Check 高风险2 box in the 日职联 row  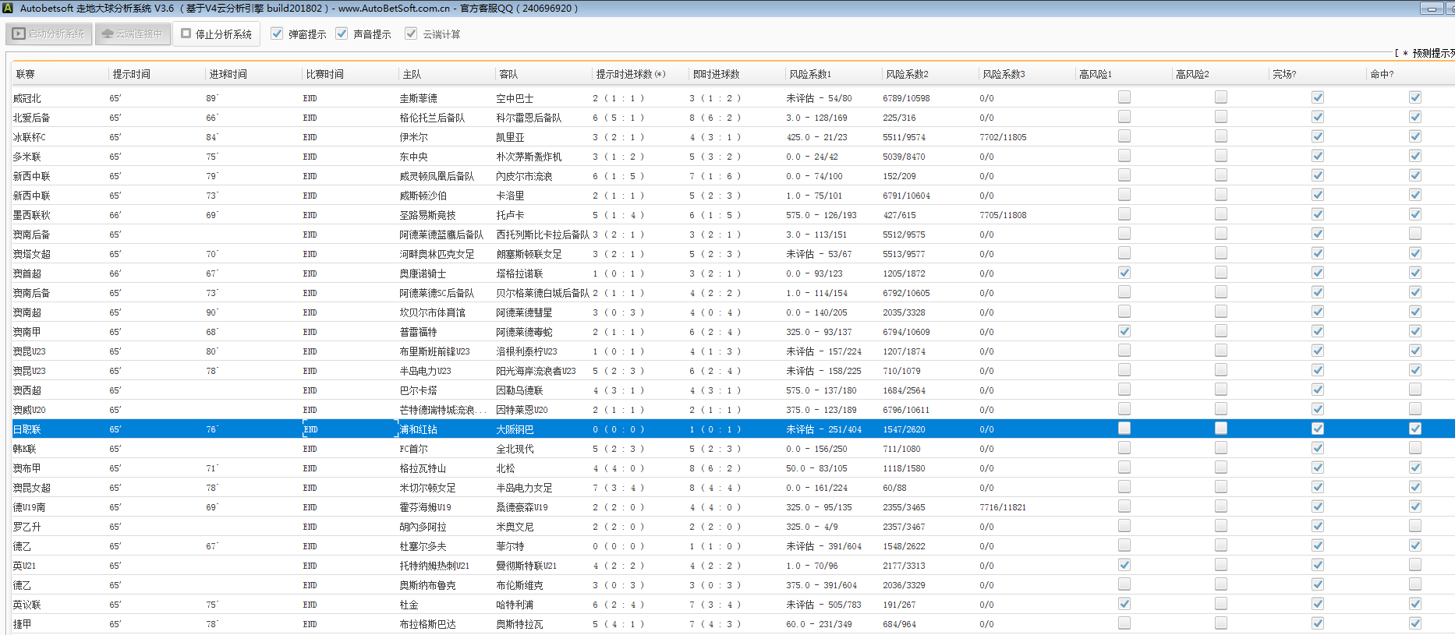[1220, 429]
